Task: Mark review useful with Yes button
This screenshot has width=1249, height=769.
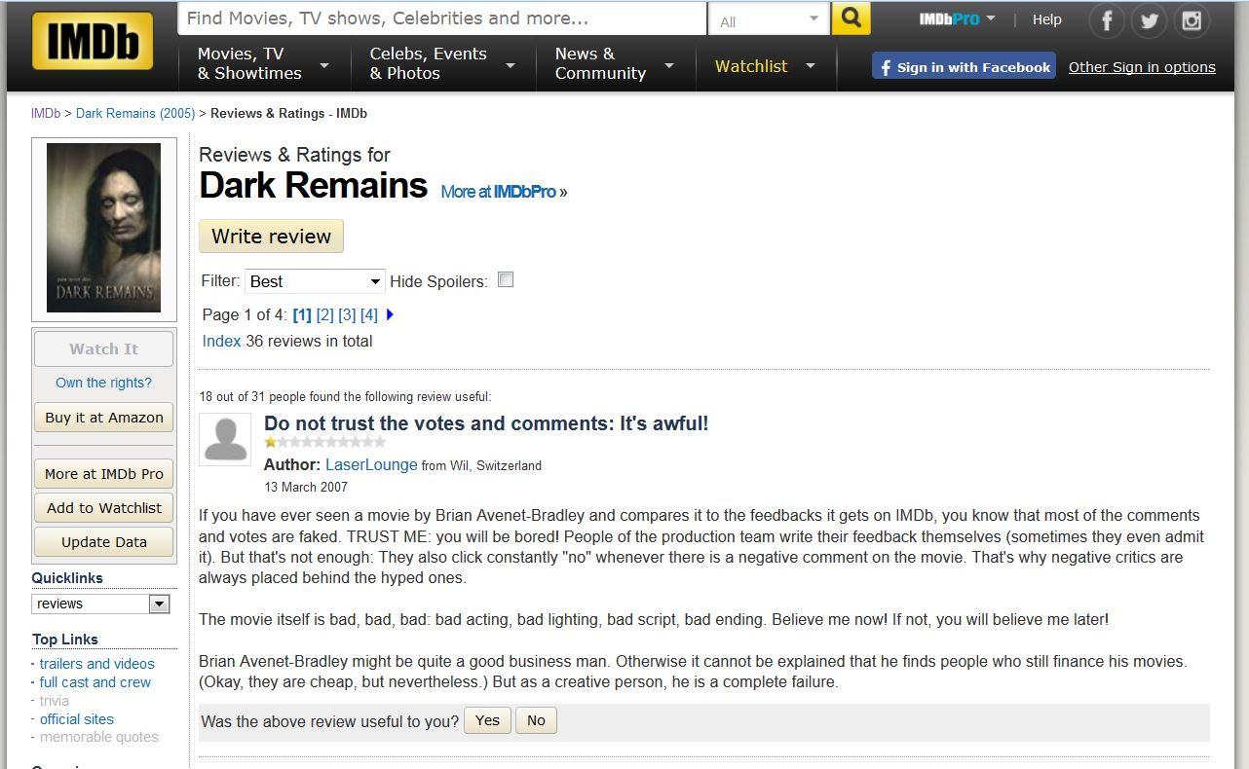Action: coord(487,720)
